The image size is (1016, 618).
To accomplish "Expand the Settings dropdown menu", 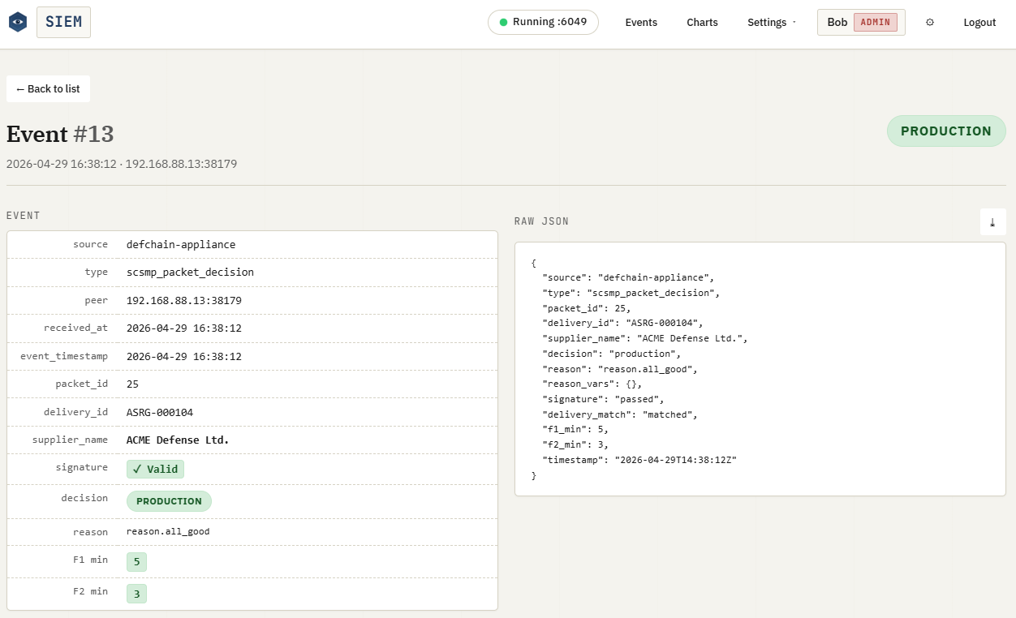I will (772, 23).
